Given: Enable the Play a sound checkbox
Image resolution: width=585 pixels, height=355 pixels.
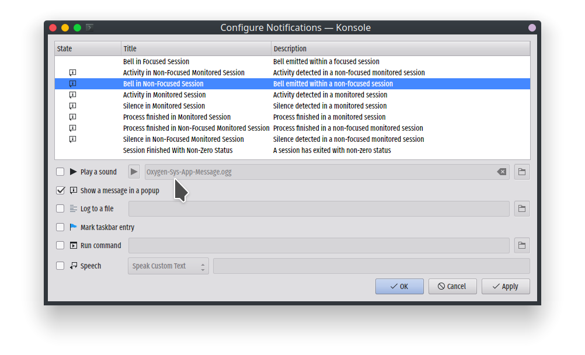Looking at the screenshot, I should [60, 172].
